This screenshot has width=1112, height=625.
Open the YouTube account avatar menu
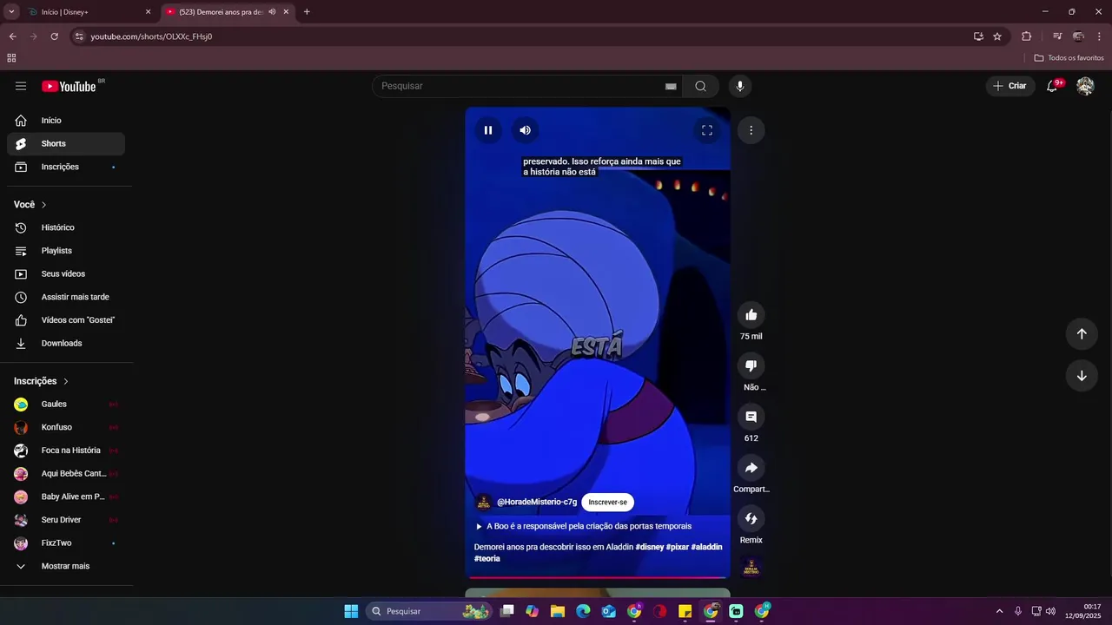pos(1085,86)
